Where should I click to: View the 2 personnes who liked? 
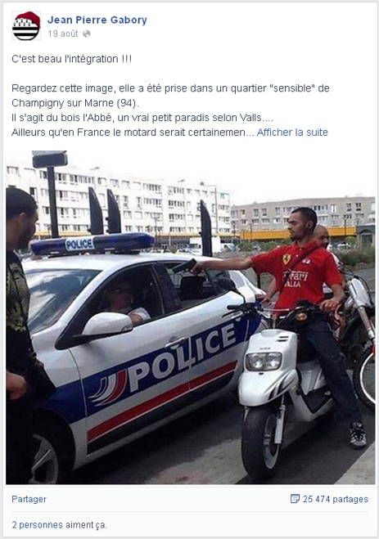(x=37, y=525)
